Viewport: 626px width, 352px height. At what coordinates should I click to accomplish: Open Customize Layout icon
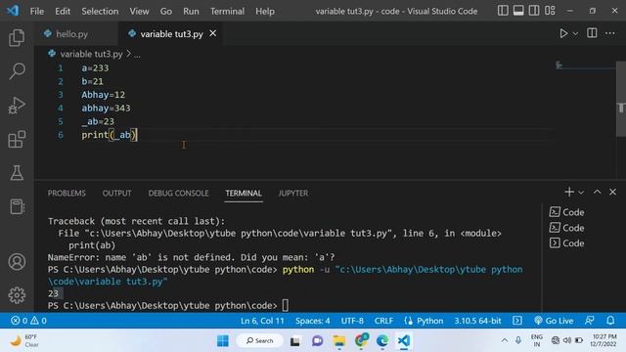[x=550, y=11]
